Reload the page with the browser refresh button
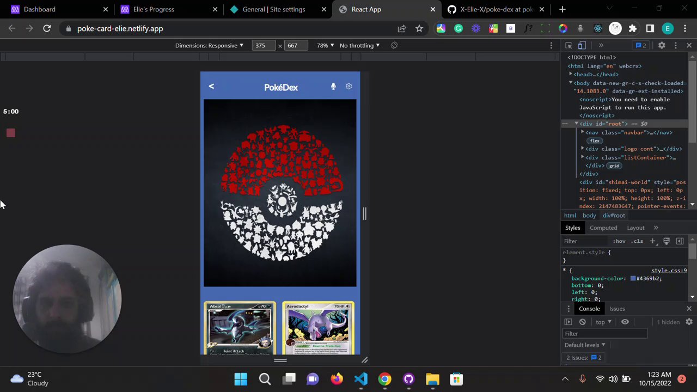The width and height of the screenshot is (697, 392). (x=47, y=28)
